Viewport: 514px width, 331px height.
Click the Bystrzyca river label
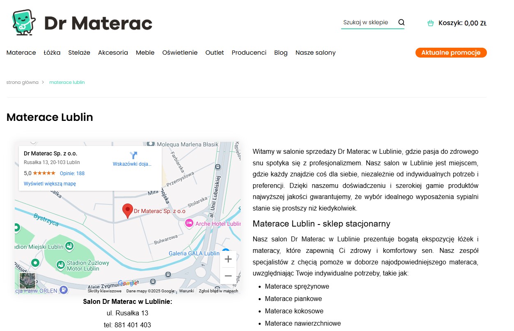click(46, 220)
